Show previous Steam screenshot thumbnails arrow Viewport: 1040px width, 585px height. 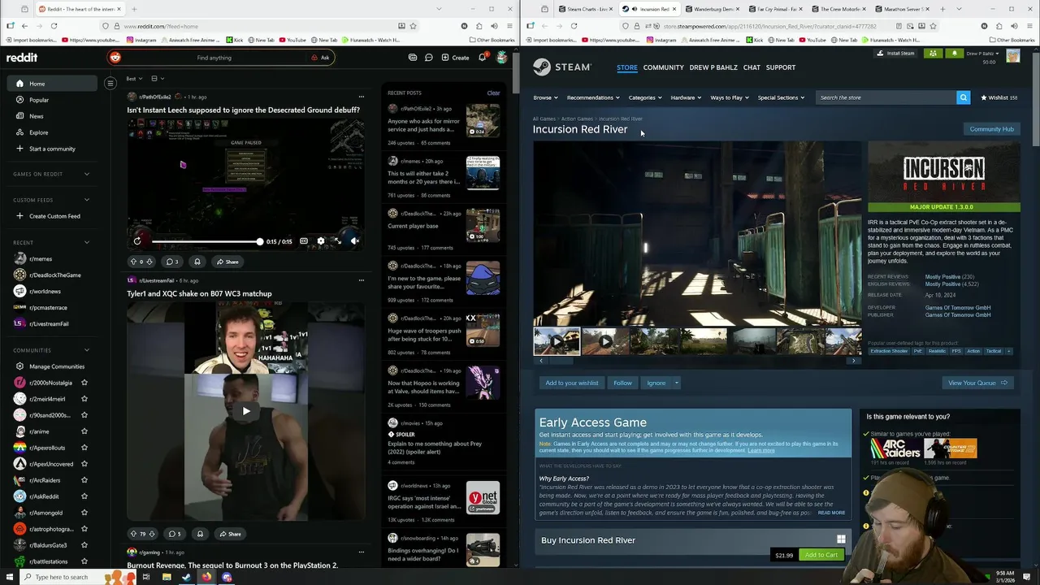pos(541,361)
